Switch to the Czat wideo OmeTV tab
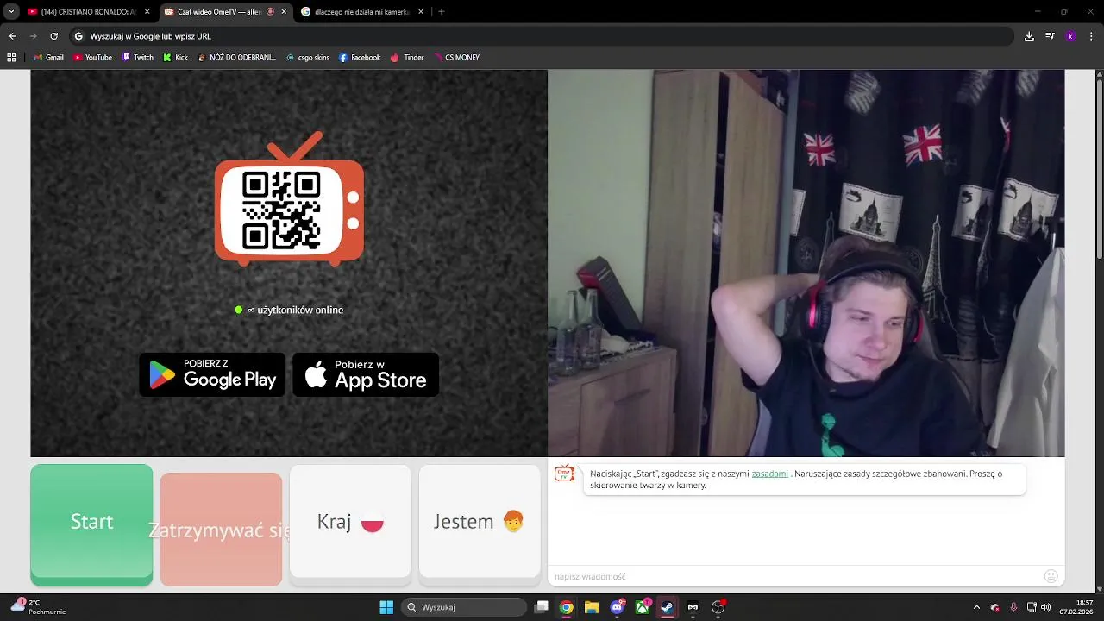 click(224, 12)
